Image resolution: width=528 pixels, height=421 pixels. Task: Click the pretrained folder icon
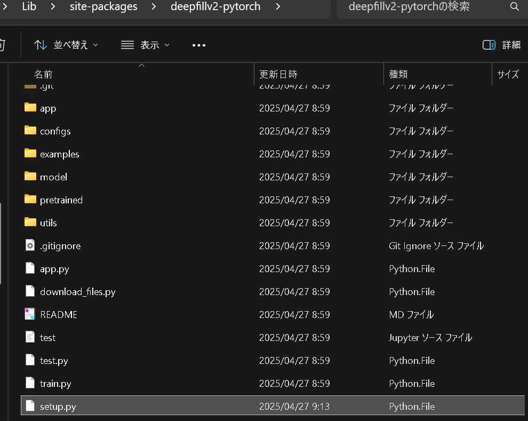(30, 200)
